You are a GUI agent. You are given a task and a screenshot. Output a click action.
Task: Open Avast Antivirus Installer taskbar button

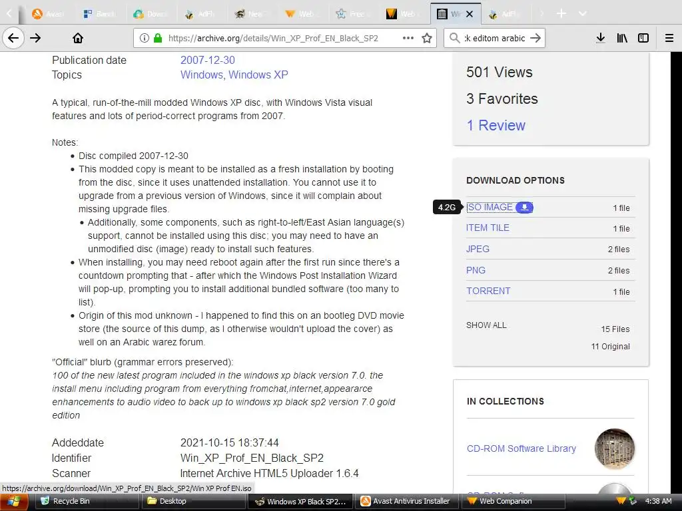407,502
